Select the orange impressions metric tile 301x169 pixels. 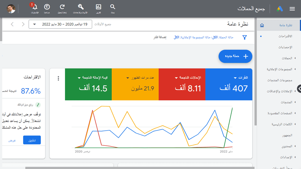[x=135, y=84]
